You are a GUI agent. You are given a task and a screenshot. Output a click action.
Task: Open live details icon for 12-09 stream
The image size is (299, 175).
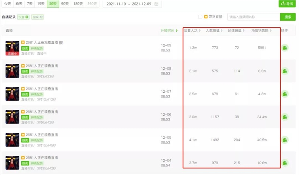coord(285,48)
